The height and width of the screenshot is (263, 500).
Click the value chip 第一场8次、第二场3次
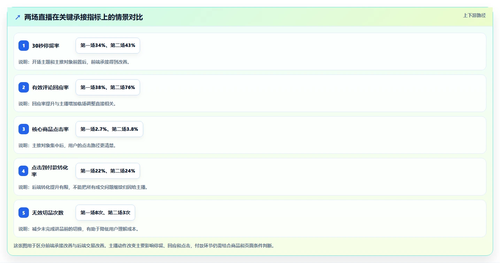(x=105, y=213)
